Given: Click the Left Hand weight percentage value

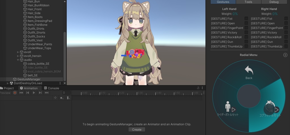Looking at the screenshot, I should click(x=235, y=14).
